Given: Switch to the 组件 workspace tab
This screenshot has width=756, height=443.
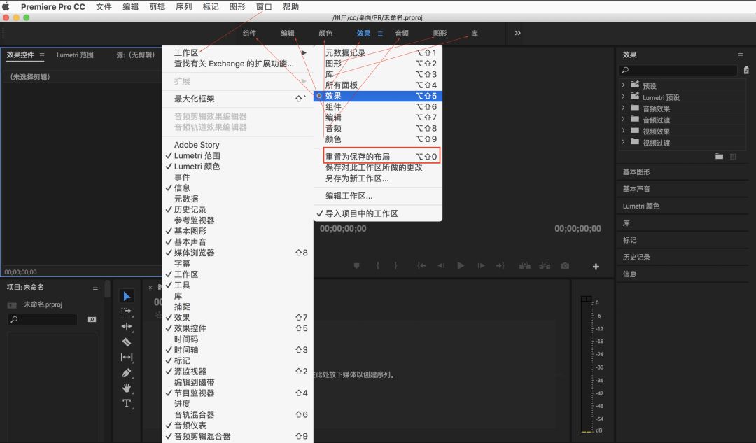Looking at the screenshot, I should [x=249, y=34].
